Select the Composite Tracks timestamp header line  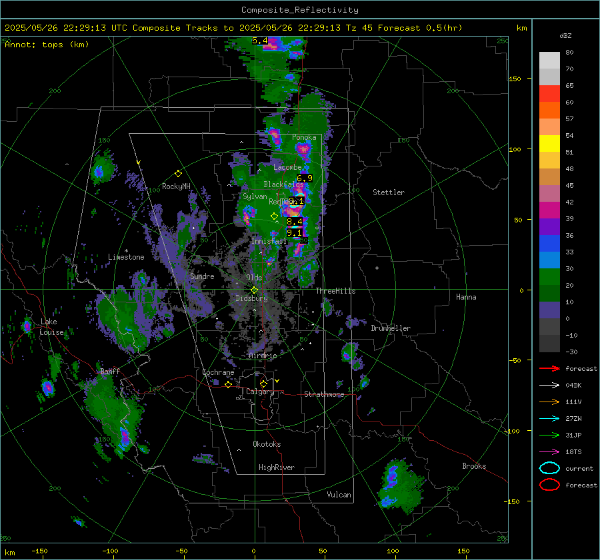tap(233, 28)
